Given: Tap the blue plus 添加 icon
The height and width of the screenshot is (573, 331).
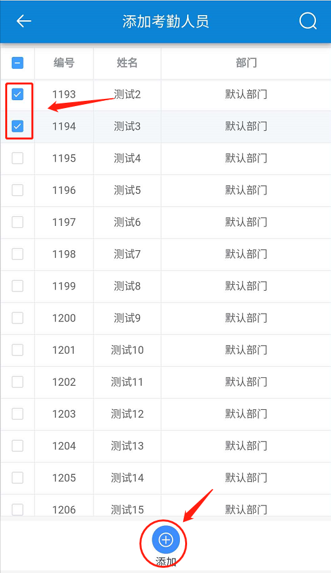Looking at the screenshot, I should pyautogui.click(x=165, y=540).
